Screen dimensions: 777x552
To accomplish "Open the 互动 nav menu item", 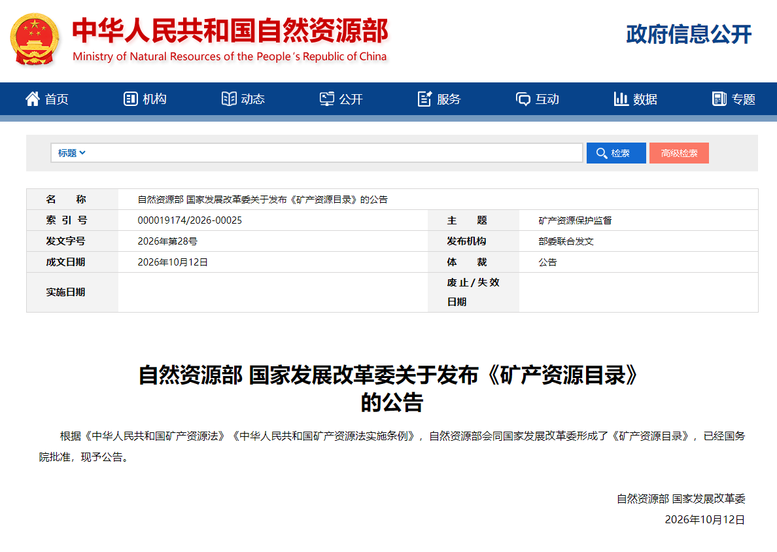I will coord(538,99).
